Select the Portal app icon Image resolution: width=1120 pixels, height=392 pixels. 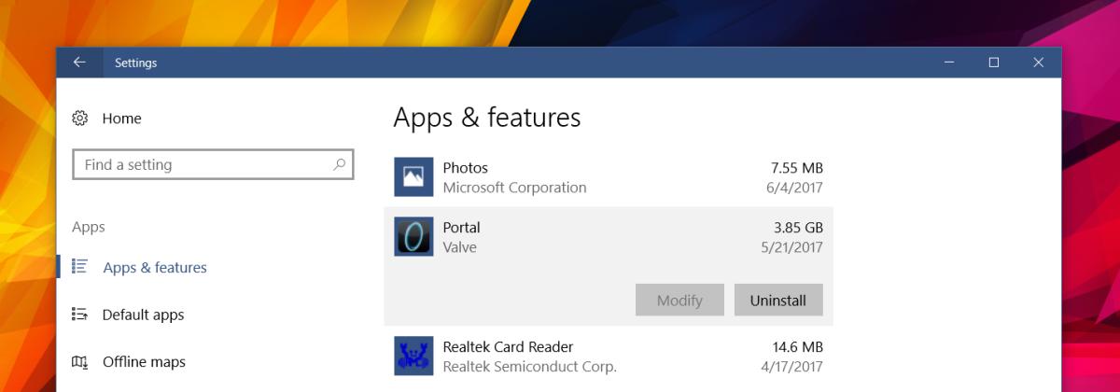click(413, 236)
